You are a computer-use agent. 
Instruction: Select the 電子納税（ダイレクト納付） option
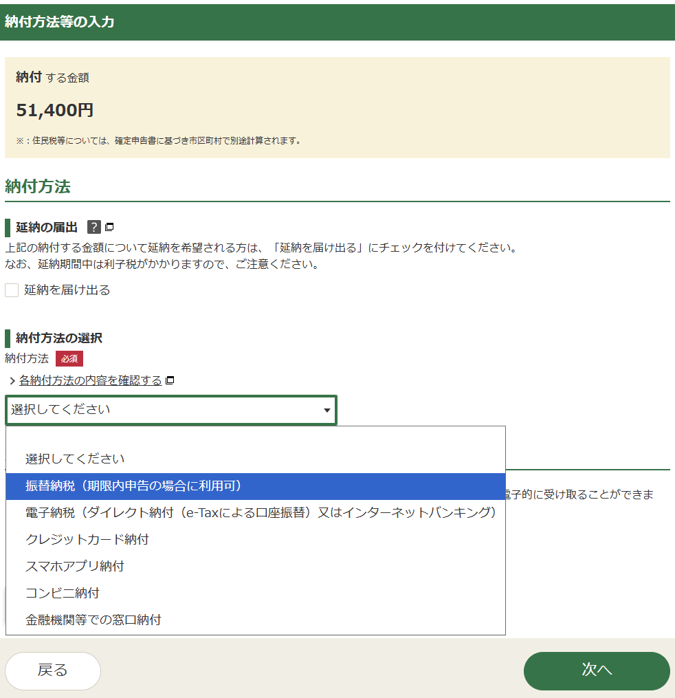point(260,513)
